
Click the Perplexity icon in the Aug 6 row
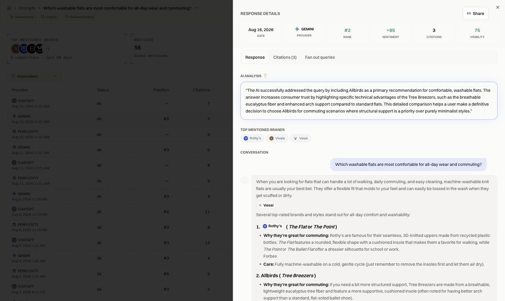point(14,225)
